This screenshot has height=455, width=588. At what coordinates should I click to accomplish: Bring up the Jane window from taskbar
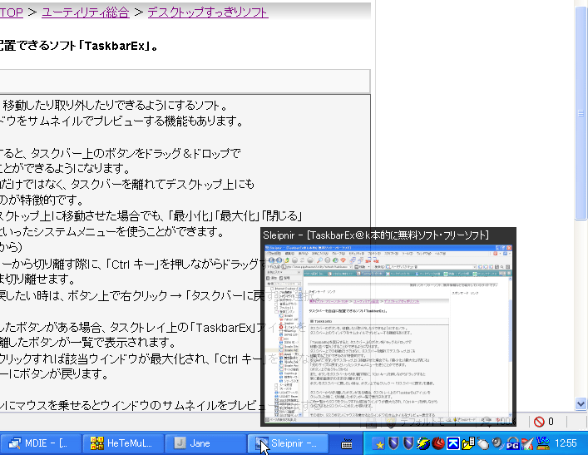tap(205, 443)
